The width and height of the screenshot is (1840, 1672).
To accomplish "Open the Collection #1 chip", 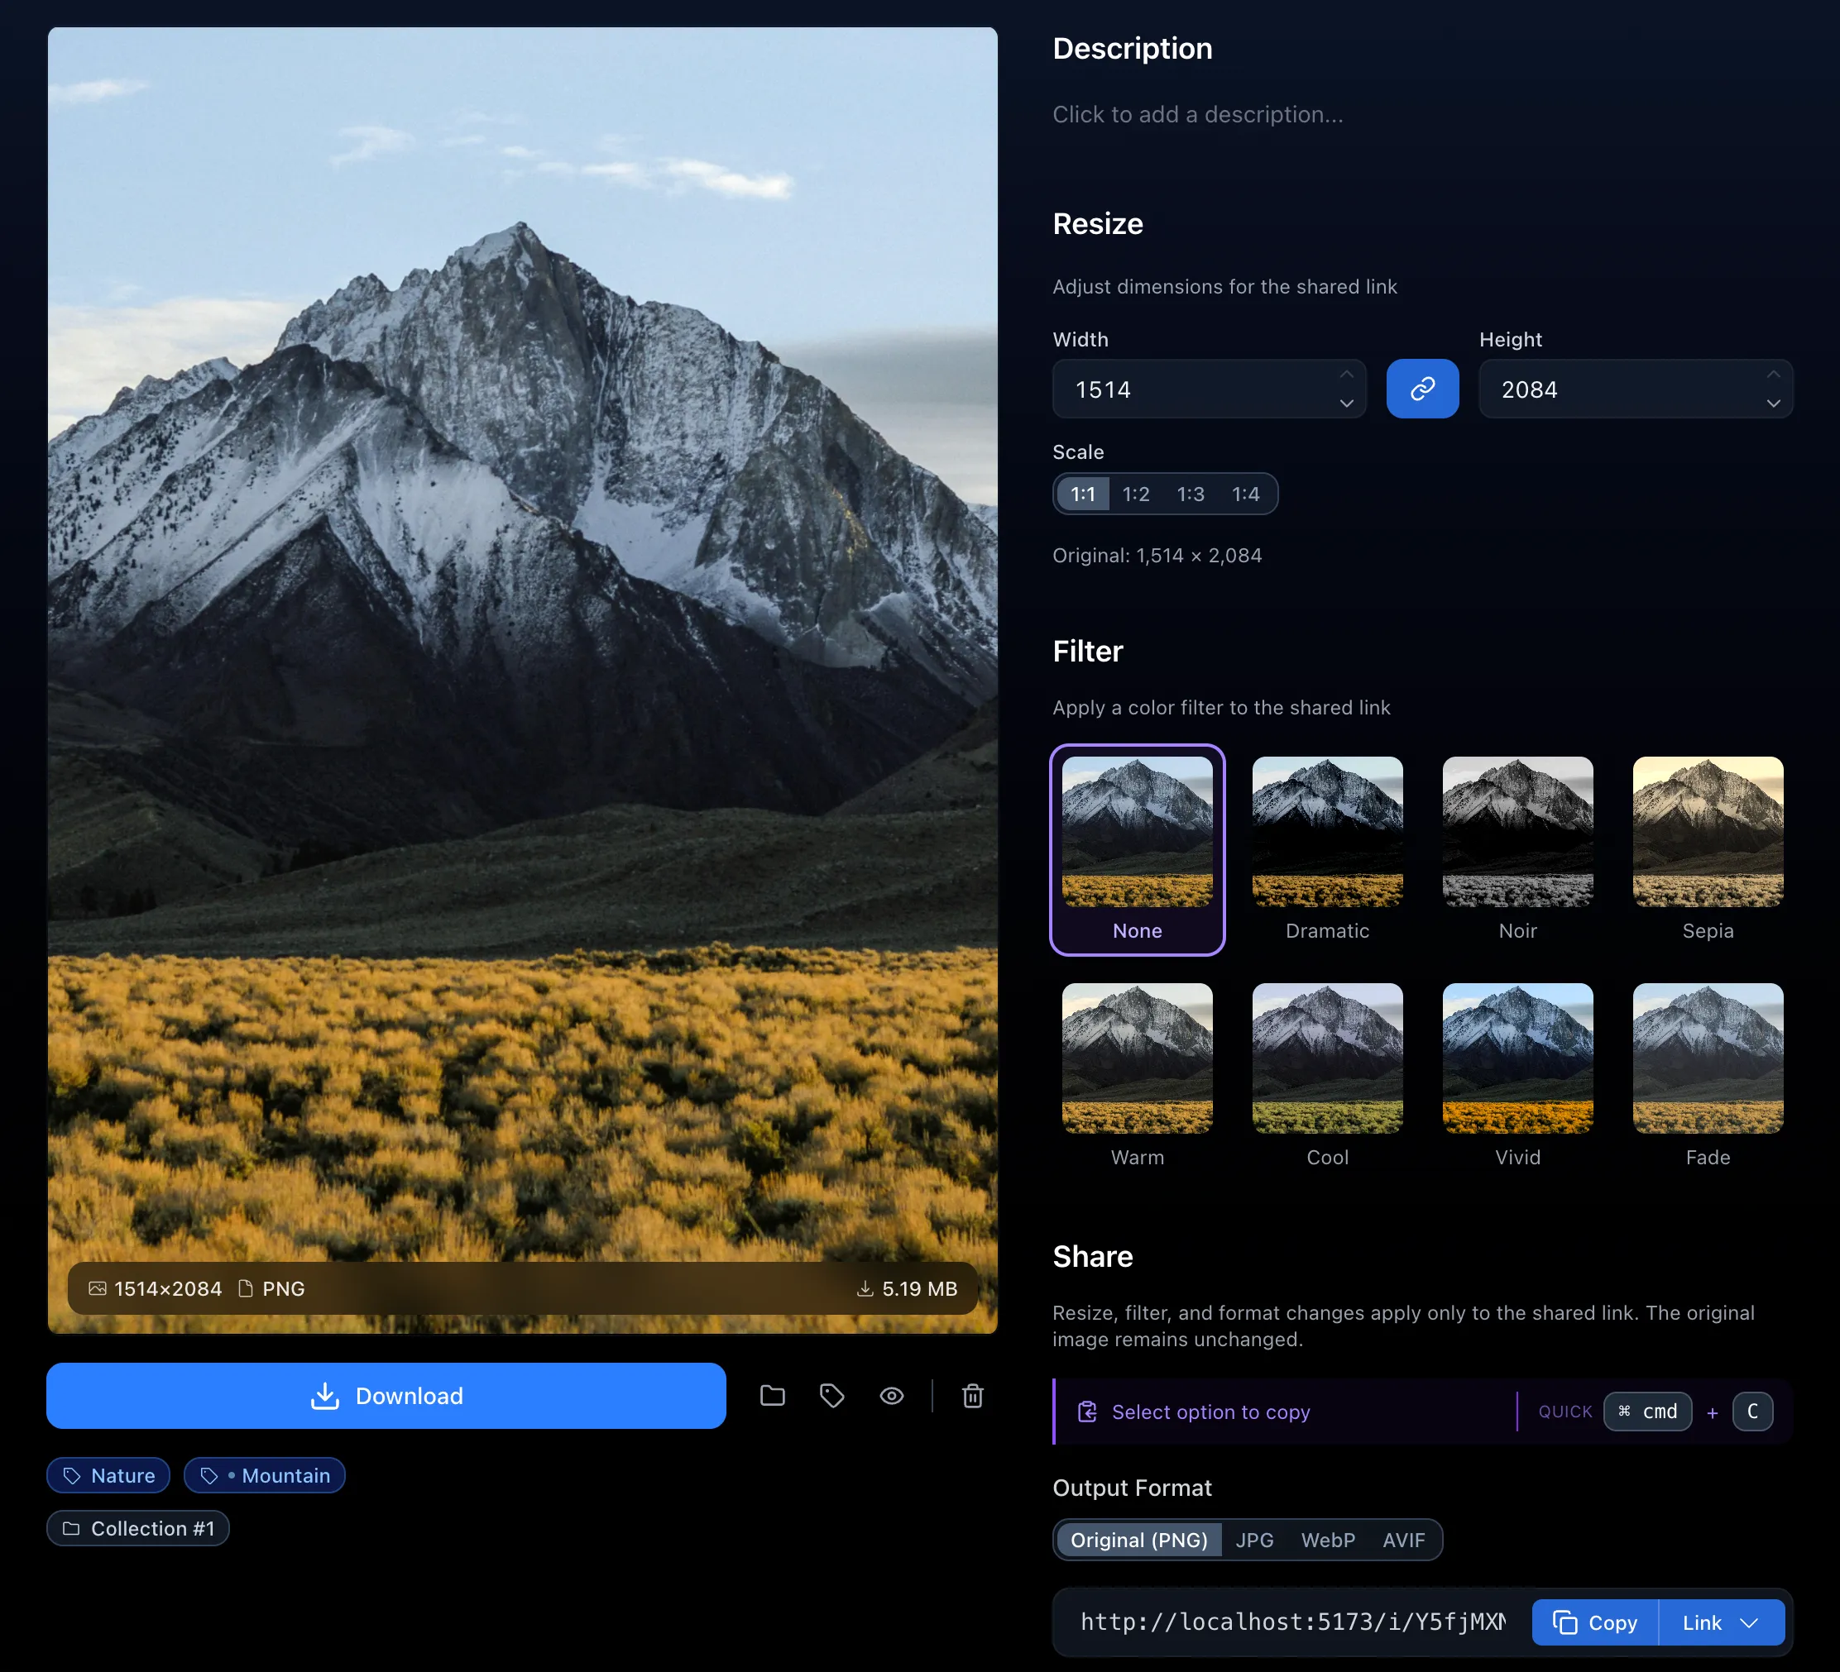I will pyautogui.click(x=138, y=1529).
